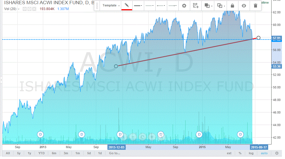Click the dividend D marker near 2013

point(40,134)
